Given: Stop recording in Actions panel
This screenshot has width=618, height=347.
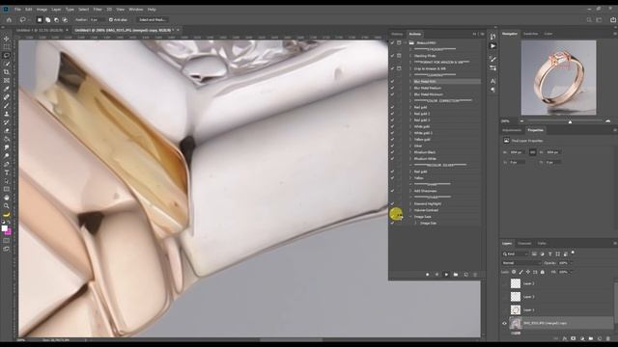Looking at the screenshot, I should (427, 275).
